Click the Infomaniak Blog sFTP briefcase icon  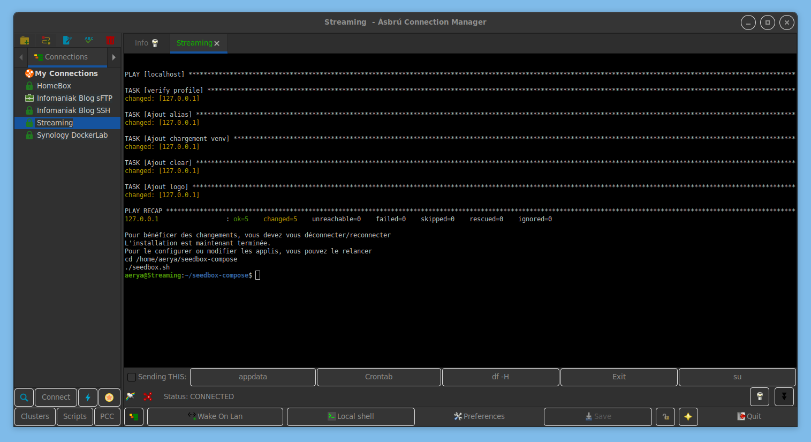click(x=29, y=98)
